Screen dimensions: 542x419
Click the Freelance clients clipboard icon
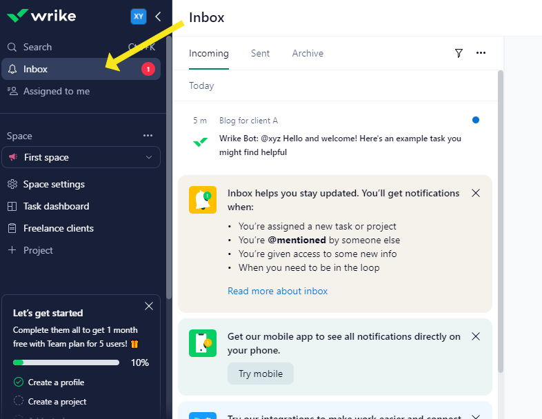pyautogui.click(x=12, y=228)
